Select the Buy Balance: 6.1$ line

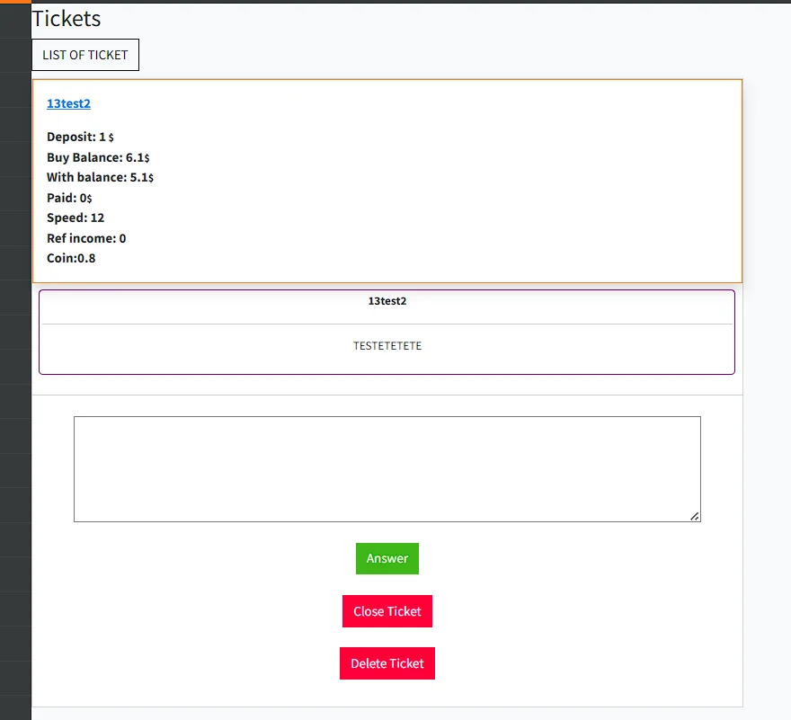click(x=98, y=157)
